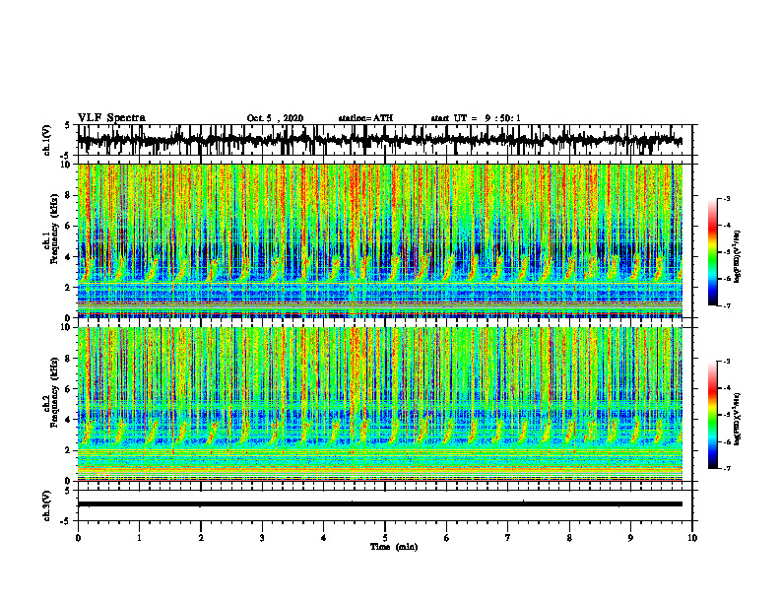Image resolution: width=780 pixels, height=603 pixels.
Task: Click the ch.2 spectrogram color bar
Action: coord(713,415)
